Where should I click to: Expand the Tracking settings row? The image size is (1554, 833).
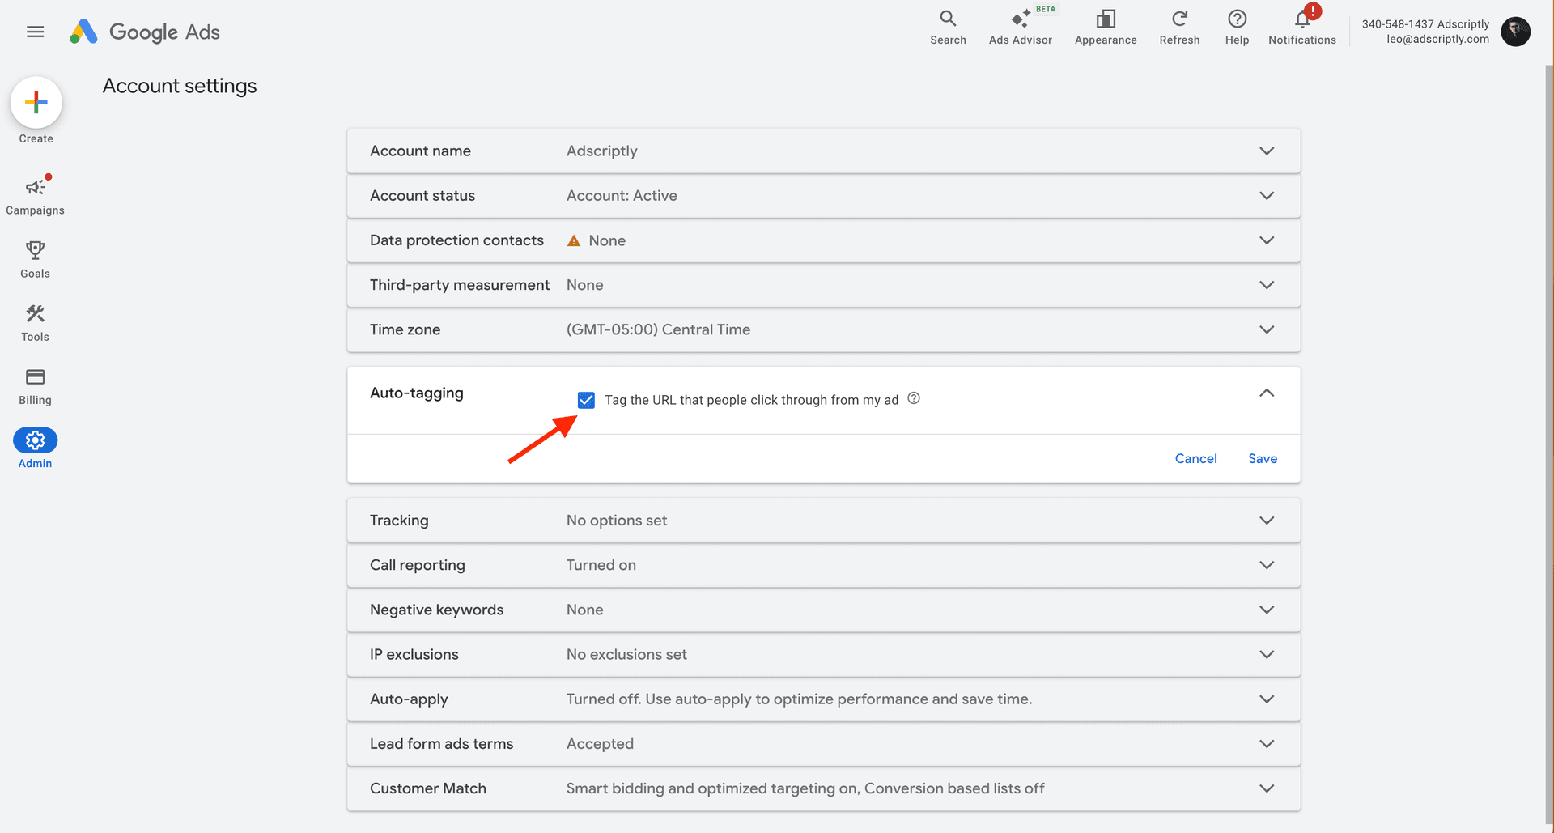coord(1267,520)
